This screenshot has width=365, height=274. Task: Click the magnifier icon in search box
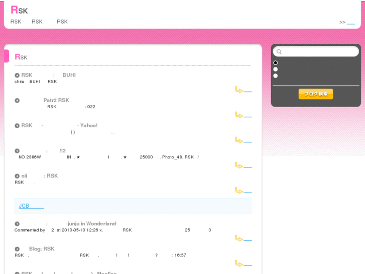pos(279,52)
